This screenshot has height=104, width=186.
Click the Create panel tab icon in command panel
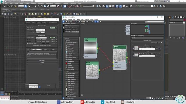point(170,17)
